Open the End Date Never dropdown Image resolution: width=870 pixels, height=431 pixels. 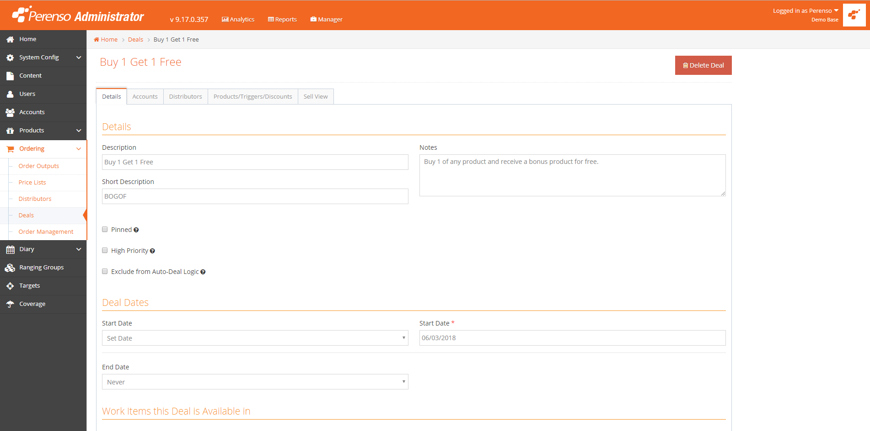click(x=255, y=382)
